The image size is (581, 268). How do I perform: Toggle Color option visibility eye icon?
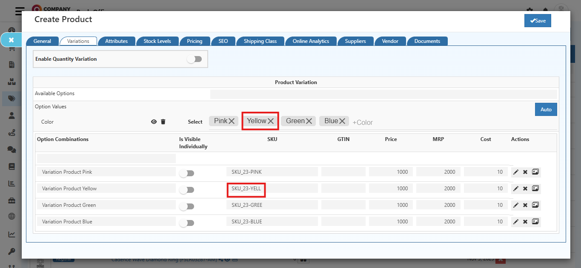tap(154, 122)
